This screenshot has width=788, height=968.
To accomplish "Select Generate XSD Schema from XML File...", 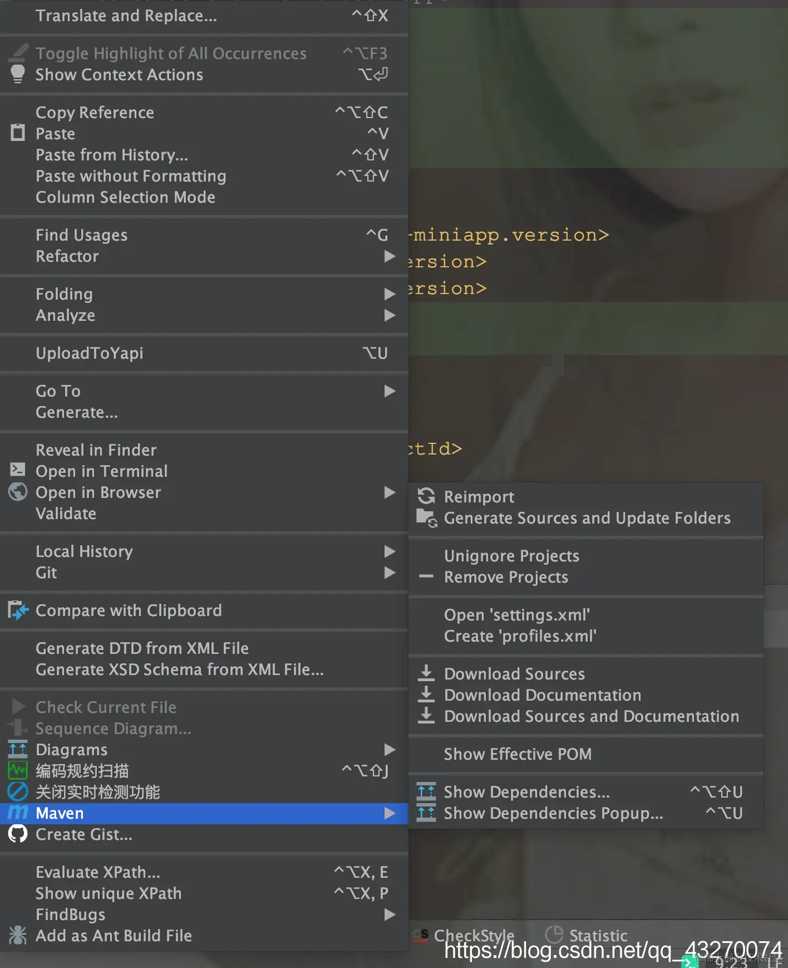I will 204,669.
